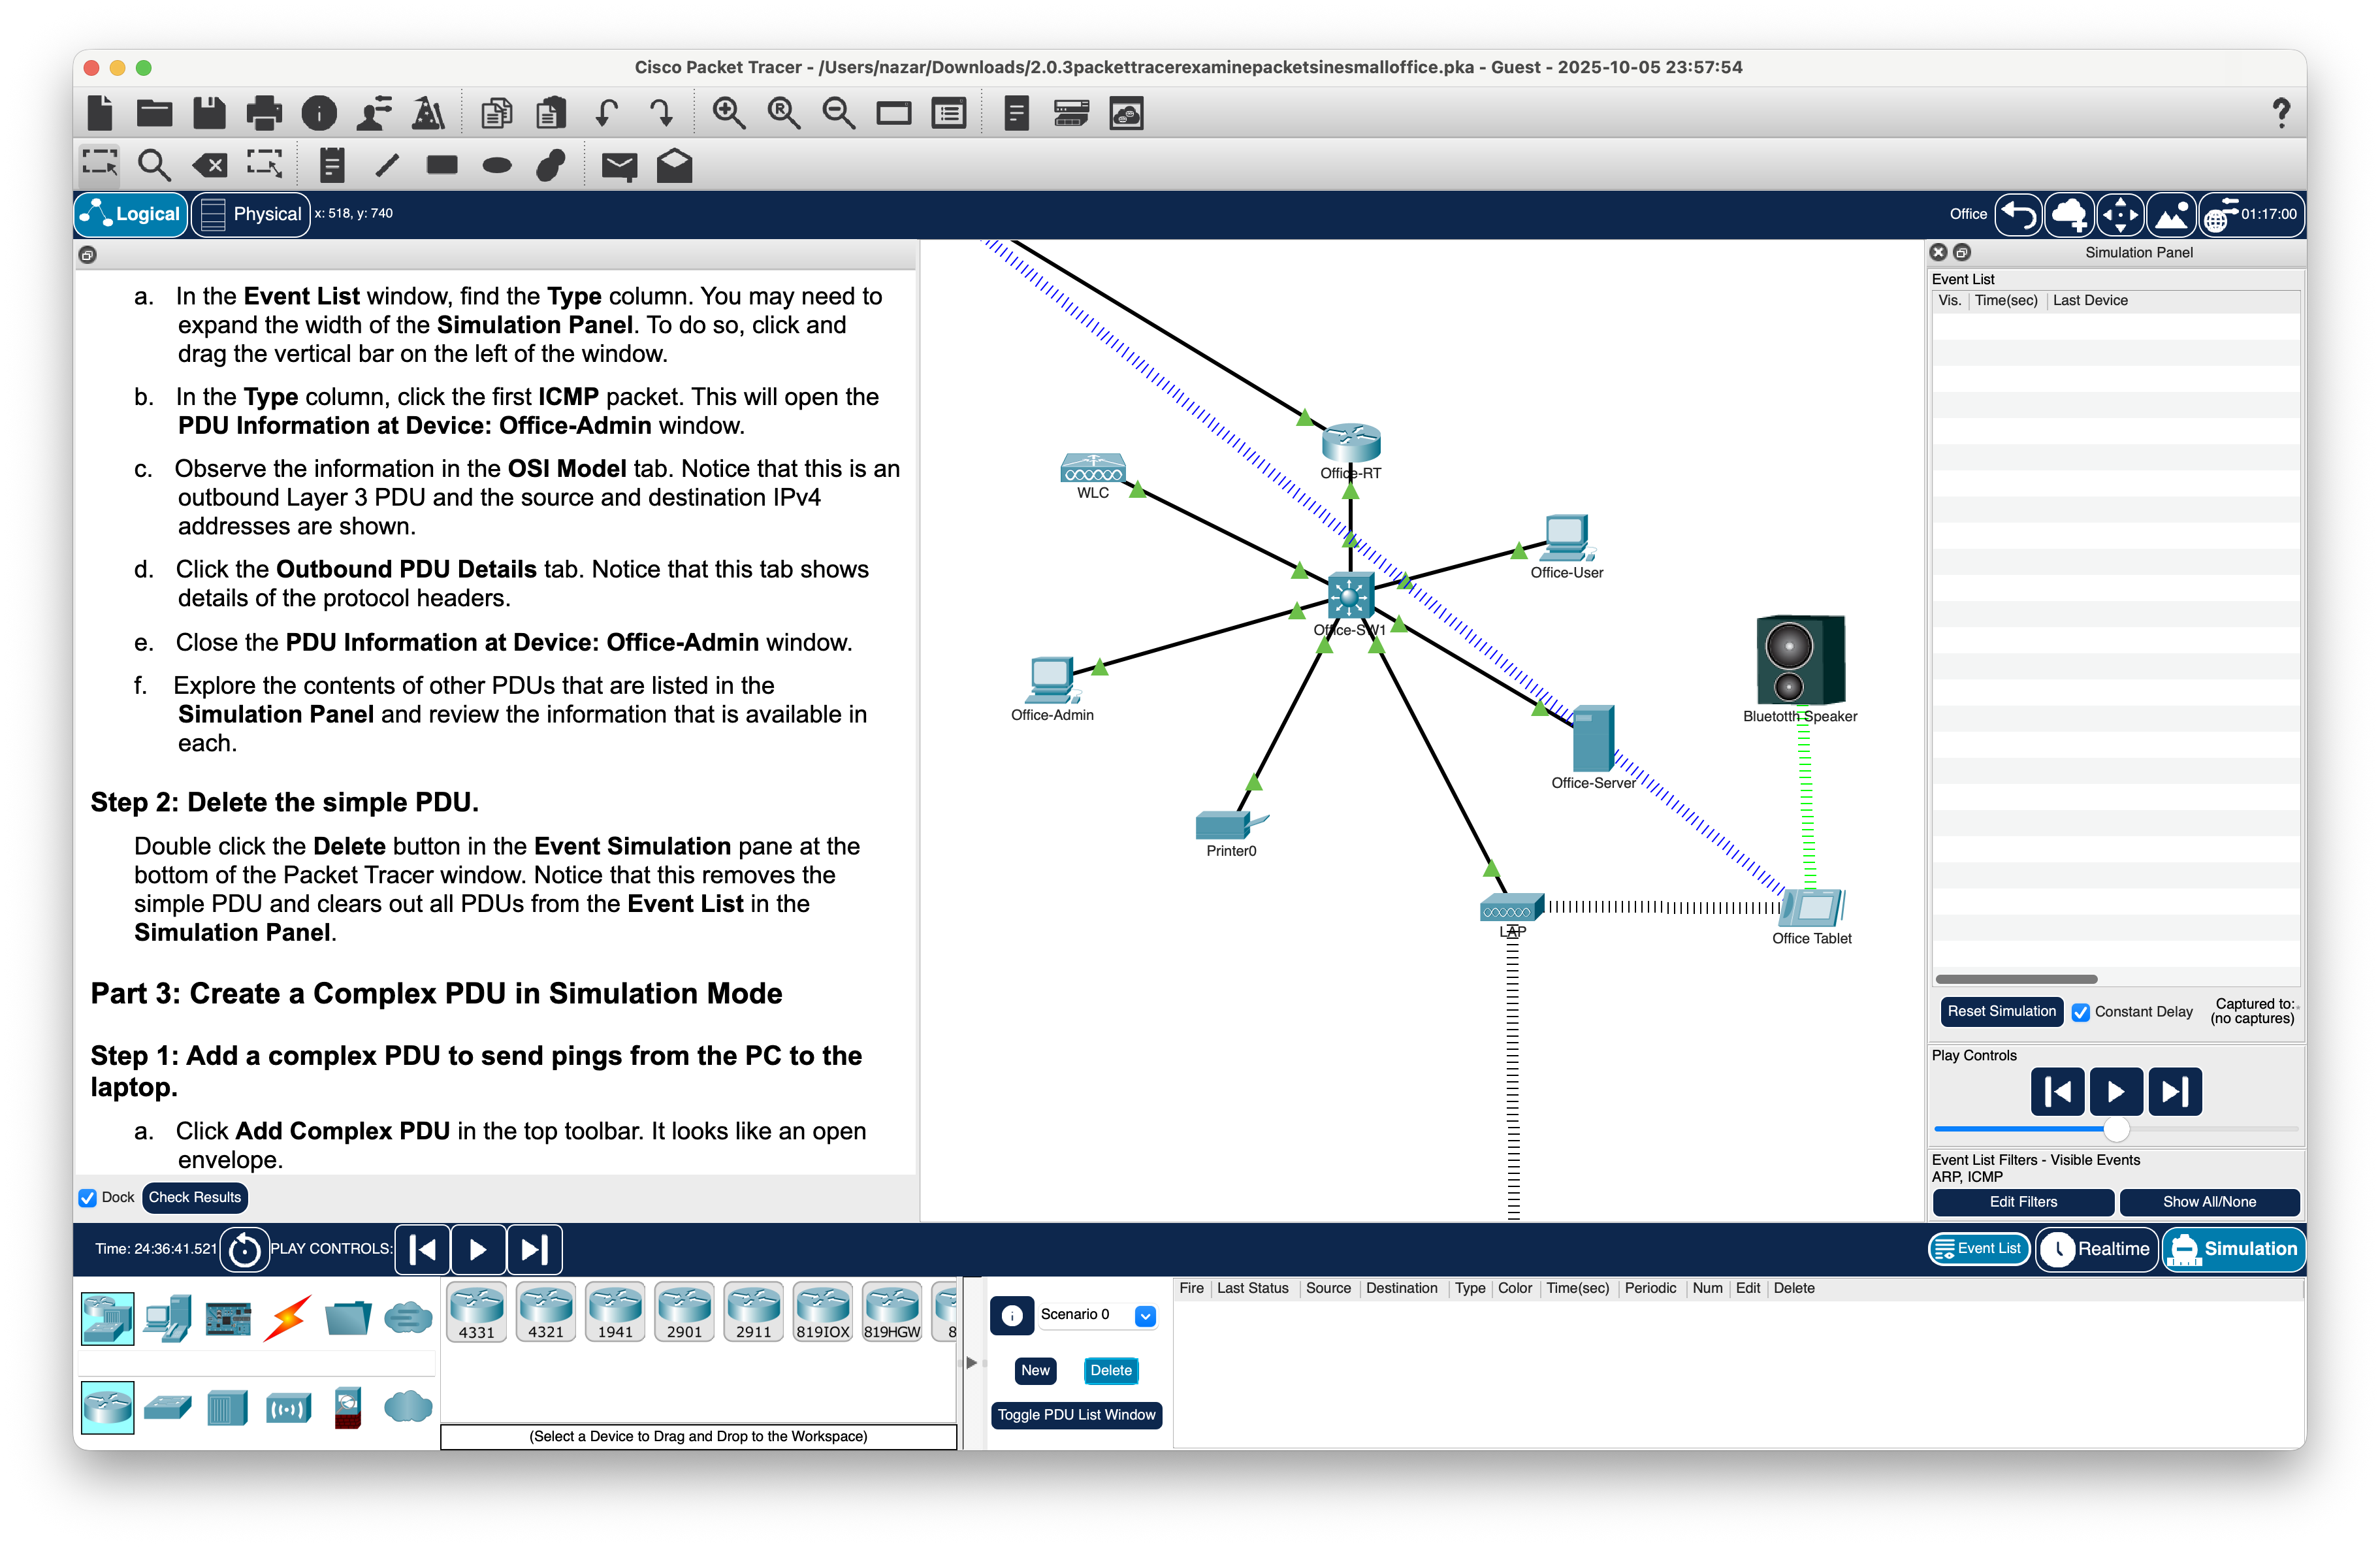Click the Last Status column header
This screenshot has width=2380, height=1547.
pos(1252,1289)
